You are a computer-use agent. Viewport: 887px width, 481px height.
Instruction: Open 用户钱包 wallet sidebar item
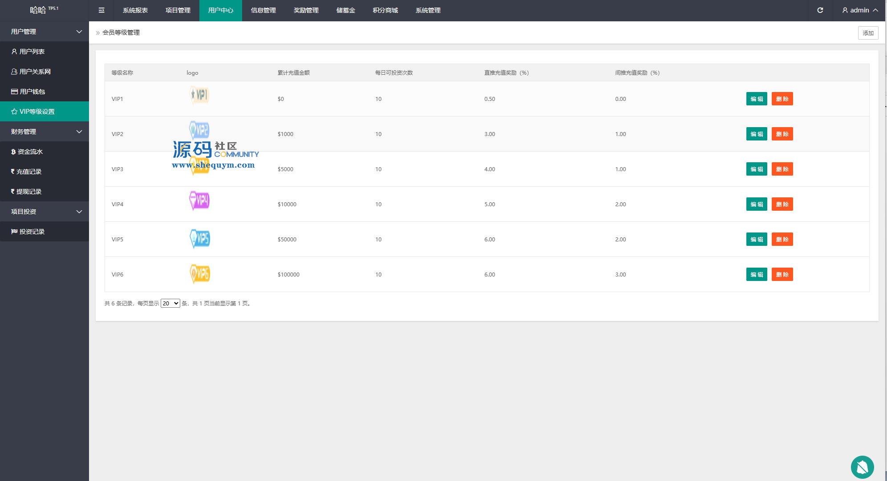coord(32,92)
